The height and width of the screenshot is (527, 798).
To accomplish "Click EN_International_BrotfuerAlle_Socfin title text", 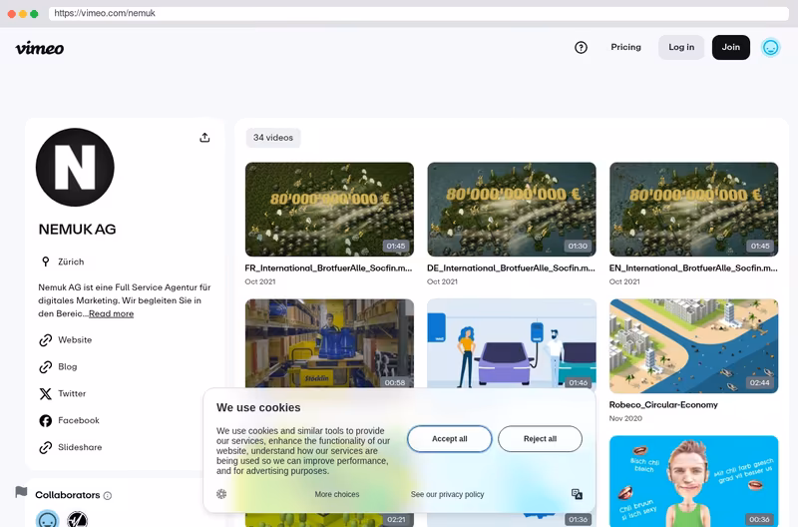I will [693, 268].
